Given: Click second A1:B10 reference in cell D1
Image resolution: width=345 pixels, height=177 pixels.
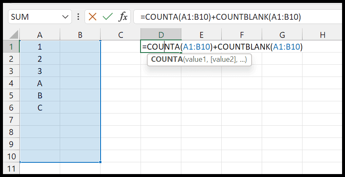Looking at the screenshot, I should pyautogui.click(x=287, y=47).
